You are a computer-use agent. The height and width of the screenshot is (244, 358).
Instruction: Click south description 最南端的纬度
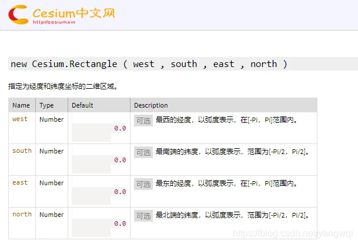pyautogui.click(x=177, y=152)
